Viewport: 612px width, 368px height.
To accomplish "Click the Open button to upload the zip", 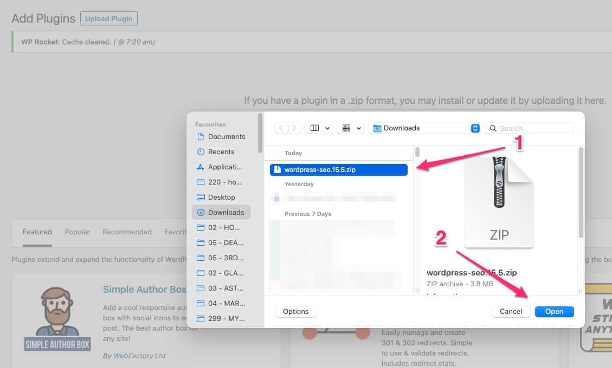I will (554, 311).
